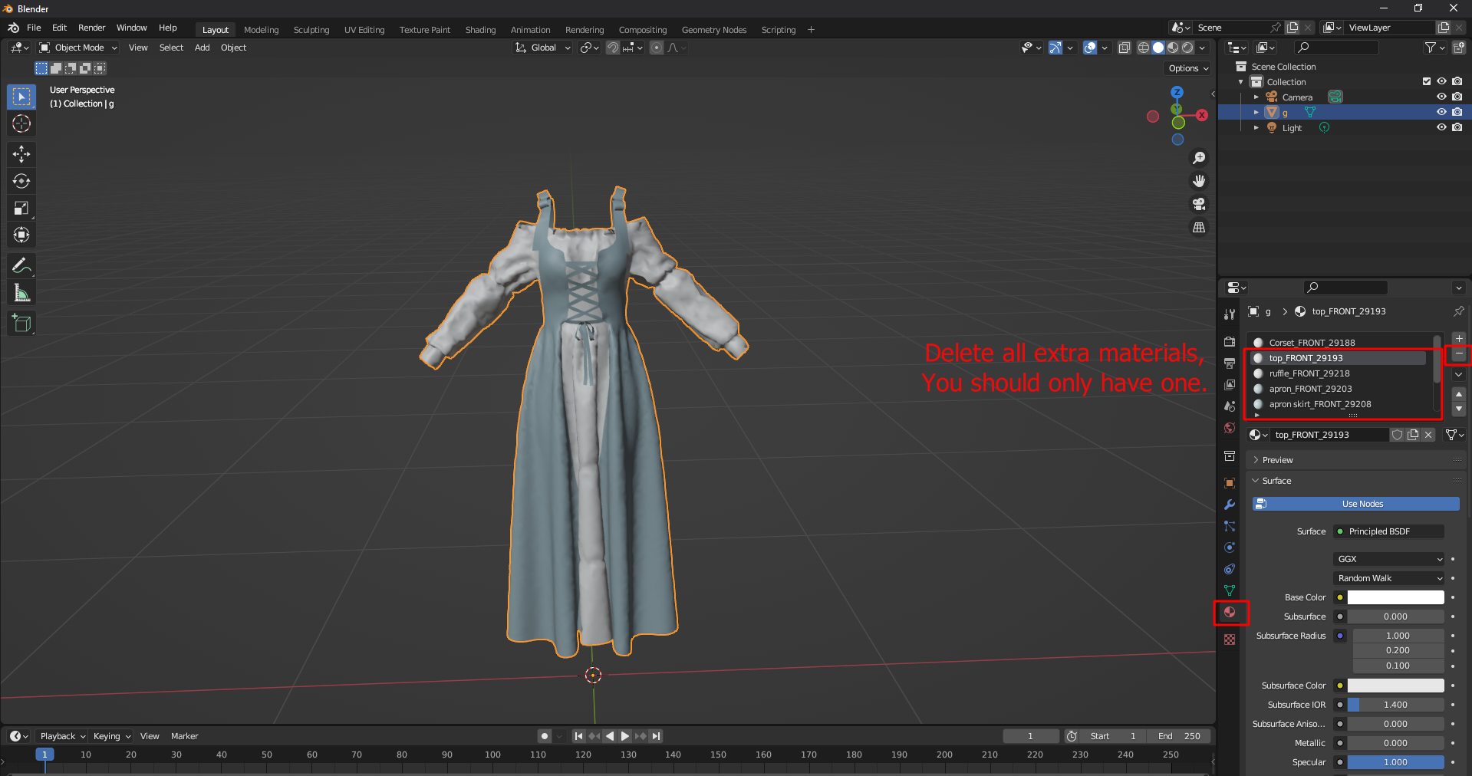Expand the Preview panel
1472x776 pixels.
pos(1278,460)
